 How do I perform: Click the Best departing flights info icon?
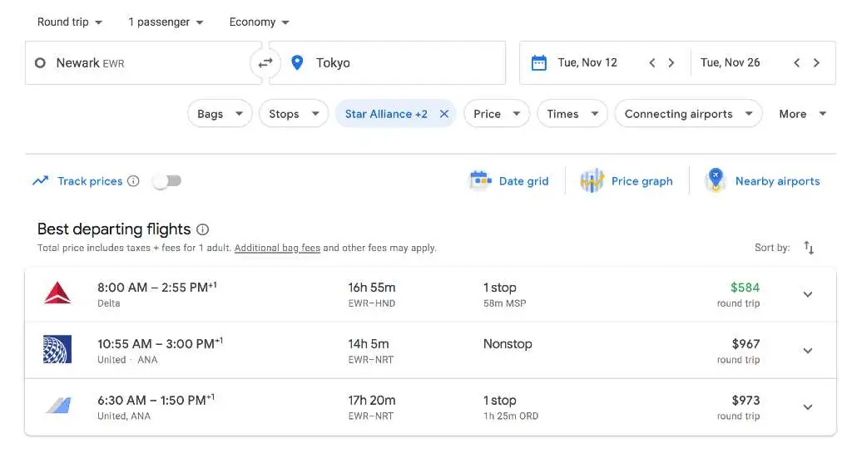click(x=203, y=229)
